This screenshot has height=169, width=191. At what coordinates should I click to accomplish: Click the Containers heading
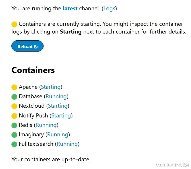point(33,70)
